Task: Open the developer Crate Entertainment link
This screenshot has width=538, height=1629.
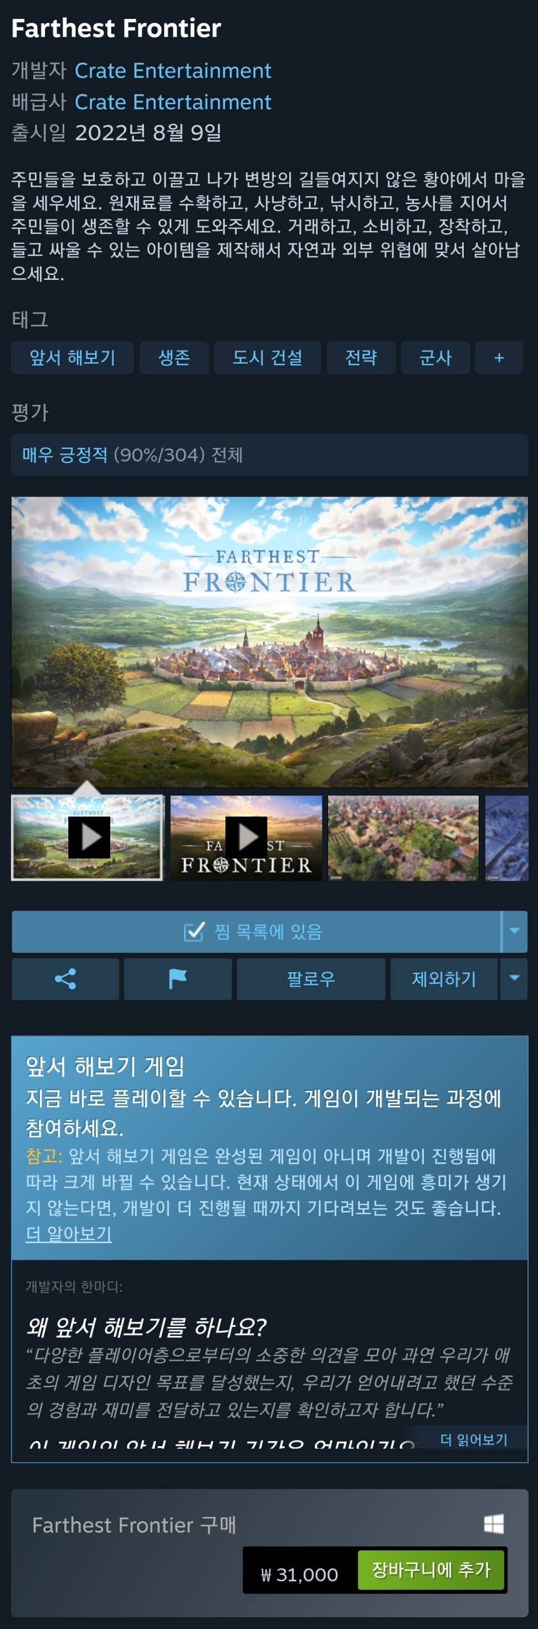Action: pos(172,70)
